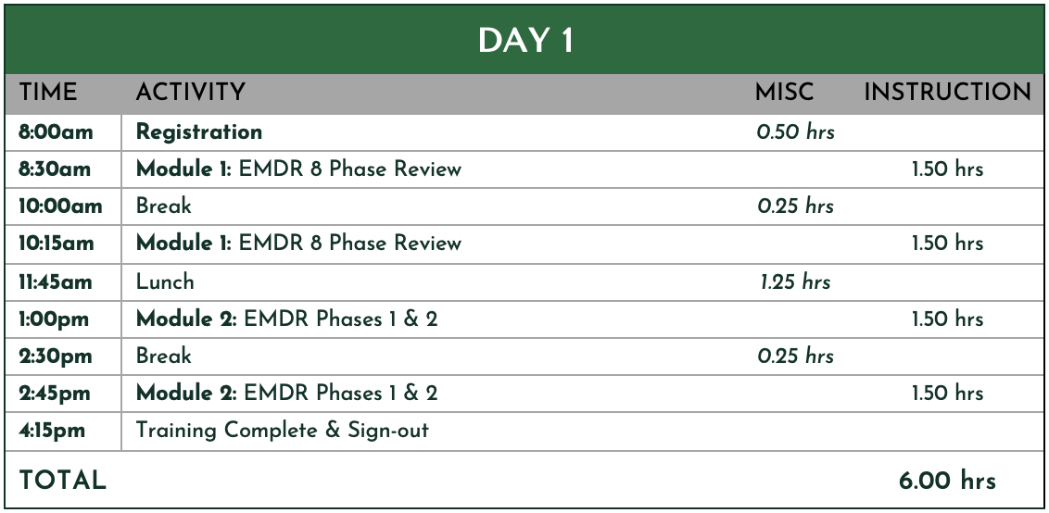The image size is (1049, 513).
Task: Select the ACTIVITY column header
Action: [191, 93]
